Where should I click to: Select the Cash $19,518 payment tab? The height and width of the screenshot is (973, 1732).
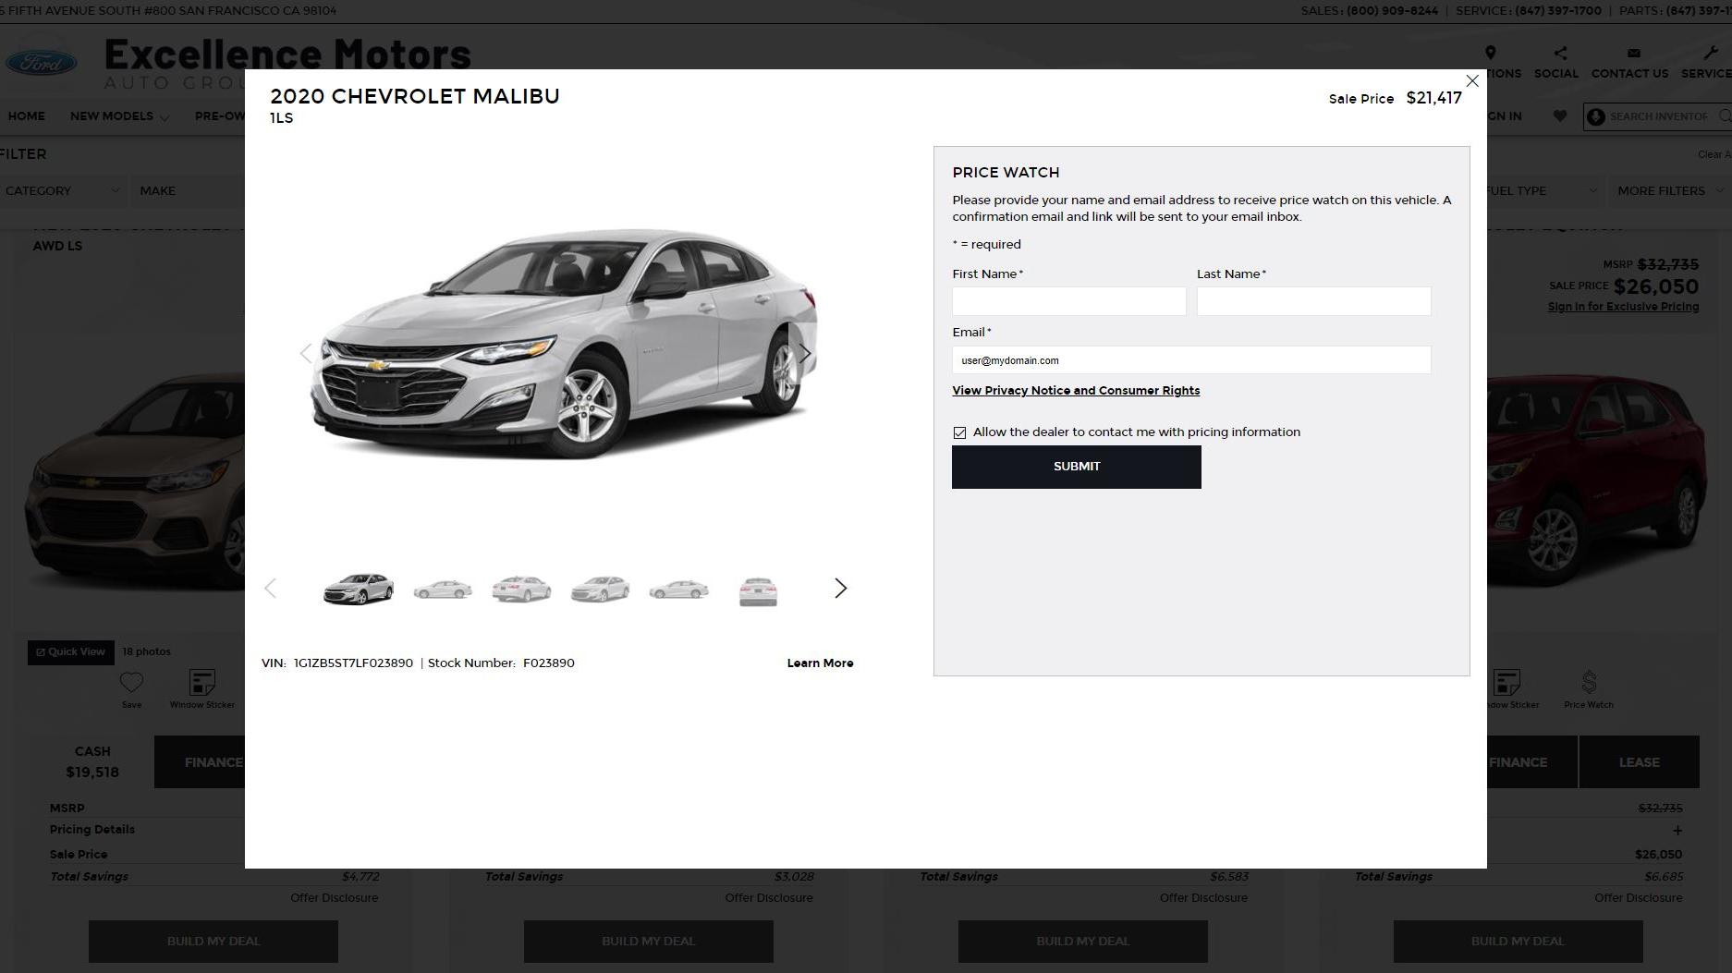92,762
